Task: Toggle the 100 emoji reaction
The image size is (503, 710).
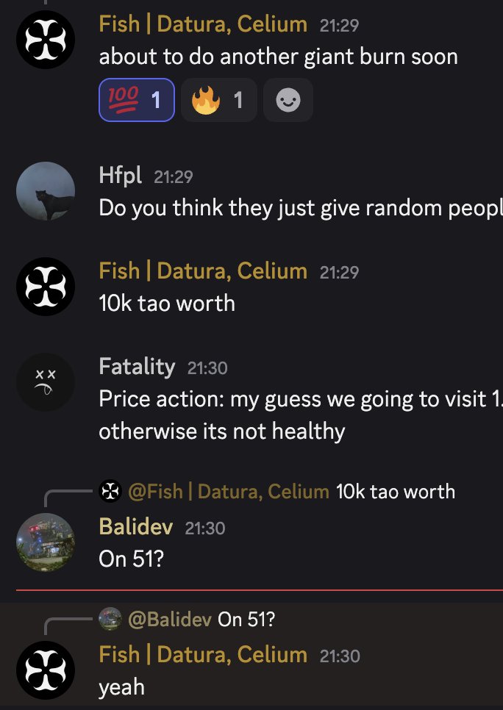Action: click(137, 100)
